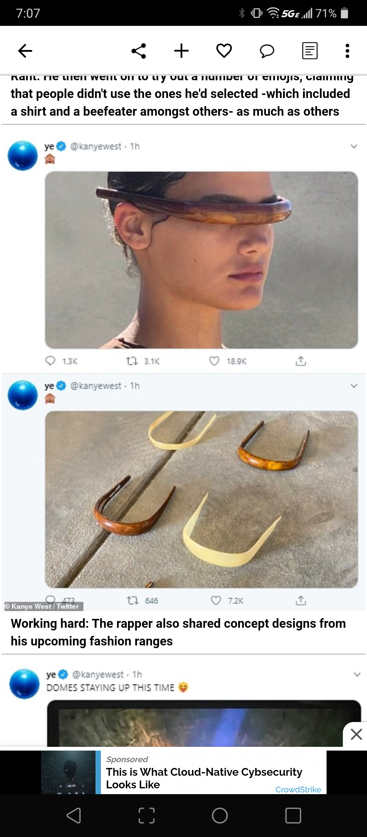This screenshot has width=367, height=837.
Task: Close the sponsored ad with X
Action: pyautogui.click(x=356, y=734)
